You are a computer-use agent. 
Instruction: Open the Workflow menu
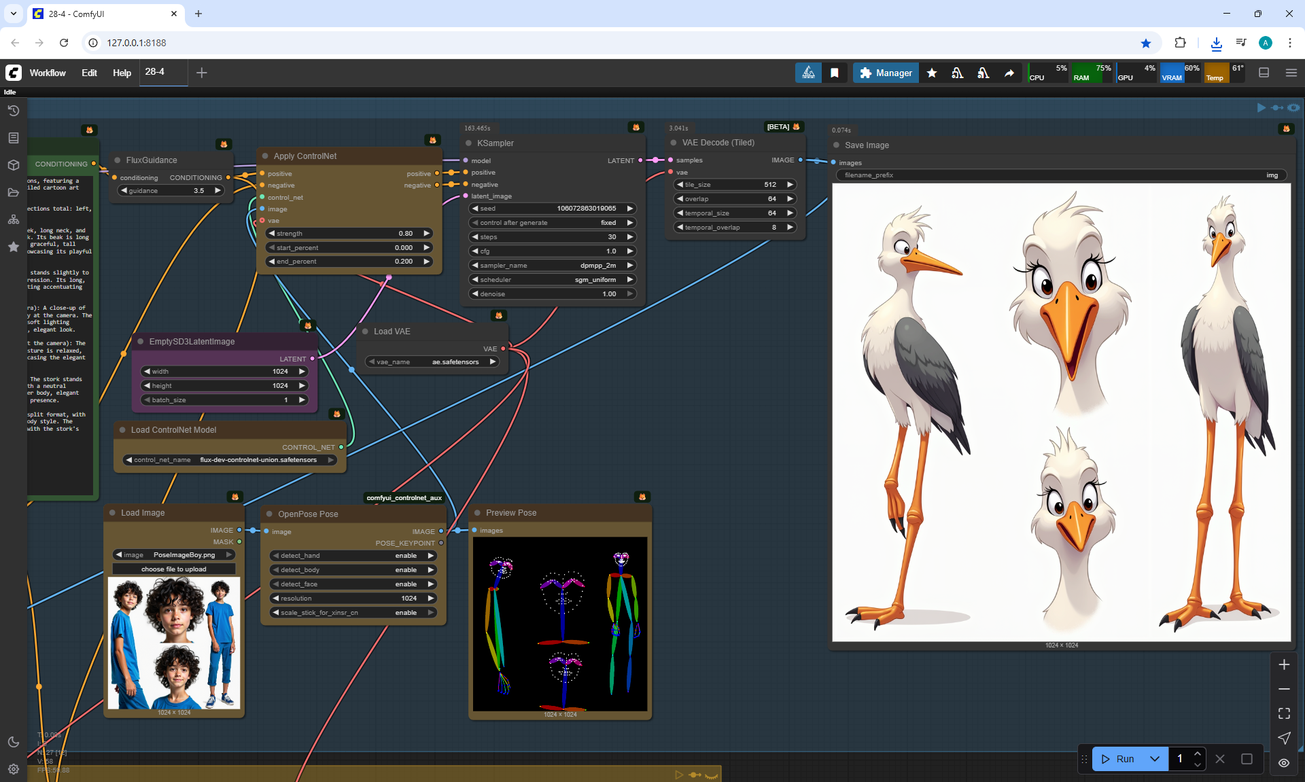pos(48,73)
